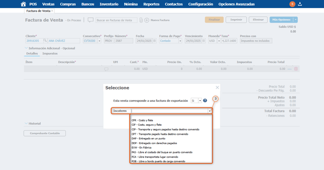Click the paperclip attachment icon
324x170 pixels.
pos(141,20)
